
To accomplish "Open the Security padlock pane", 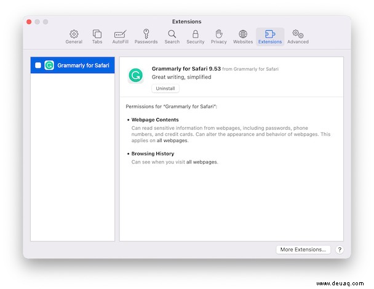I will coord(196,37).
